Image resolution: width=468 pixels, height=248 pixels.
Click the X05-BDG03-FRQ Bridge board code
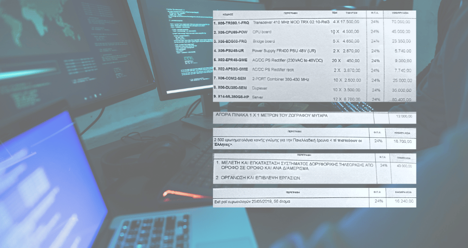pyautogui.click(x=233, y=41)
